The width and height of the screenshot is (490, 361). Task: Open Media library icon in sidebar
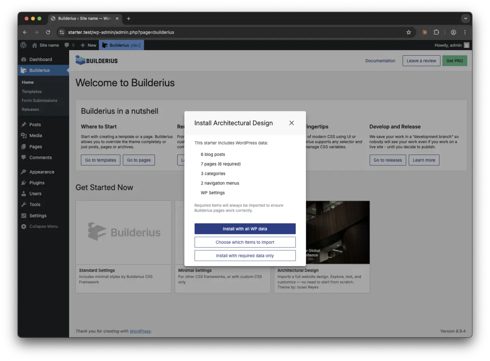click(x=24, y=136)
